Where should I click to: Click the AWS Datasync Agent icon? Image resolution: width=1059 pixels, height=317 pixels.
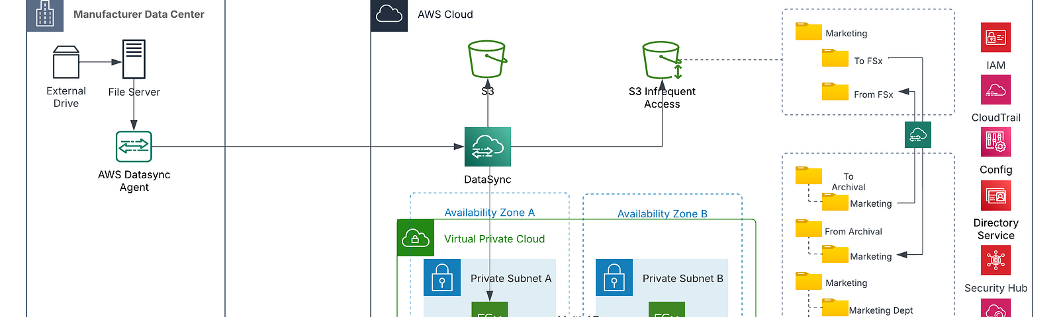point(134,147)
